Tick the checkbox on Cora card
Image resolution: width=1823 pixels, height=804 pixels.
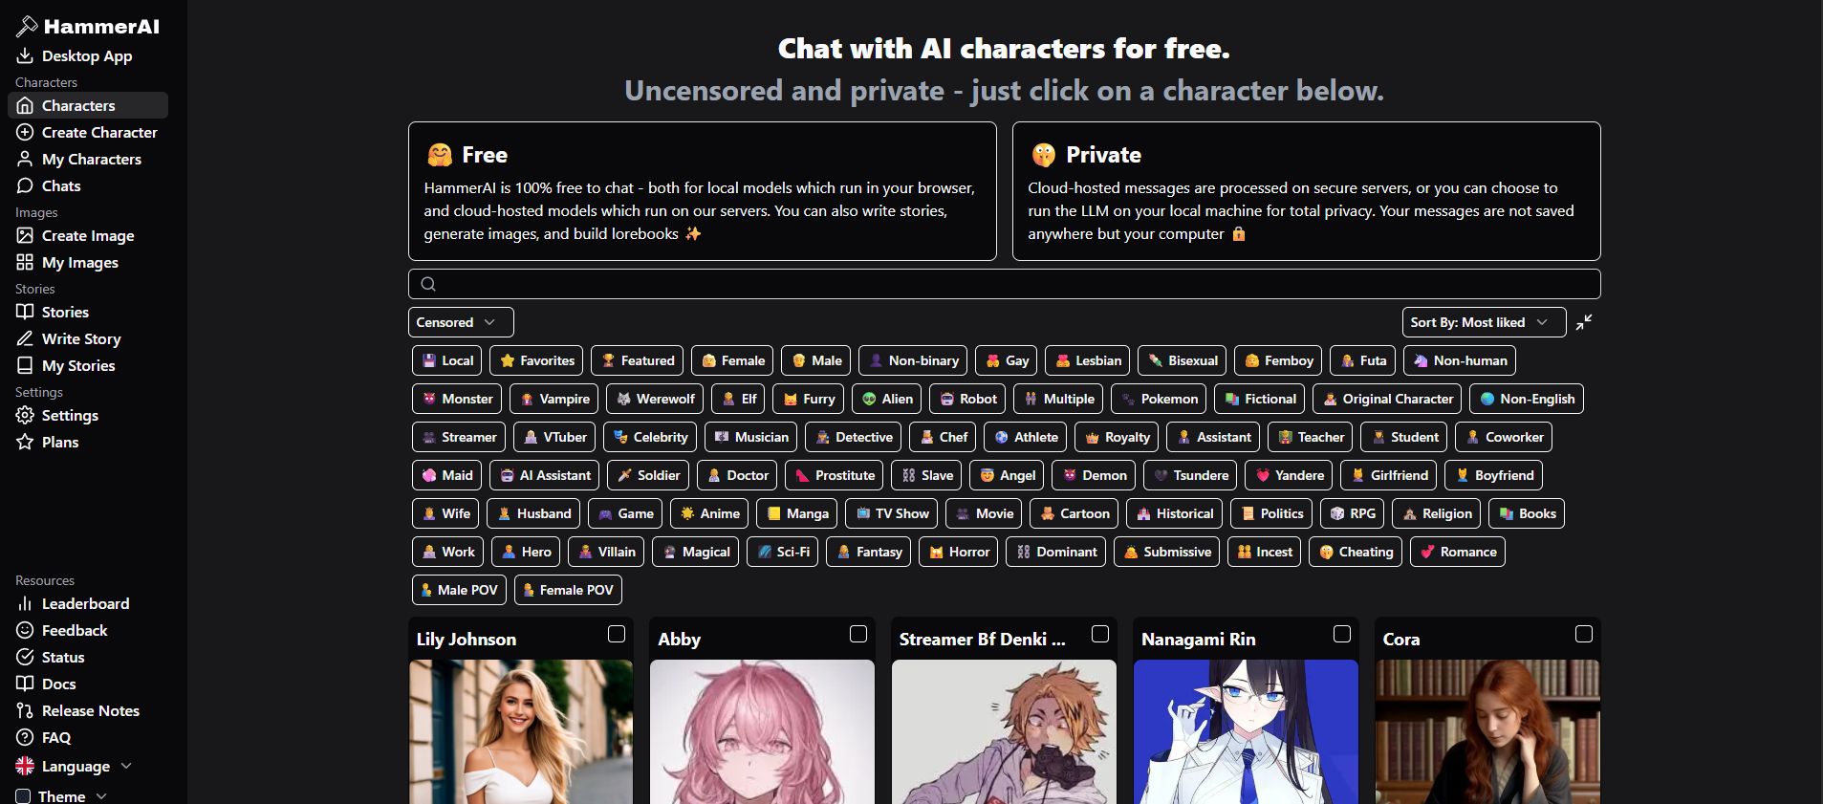(x=1584, y=634)
